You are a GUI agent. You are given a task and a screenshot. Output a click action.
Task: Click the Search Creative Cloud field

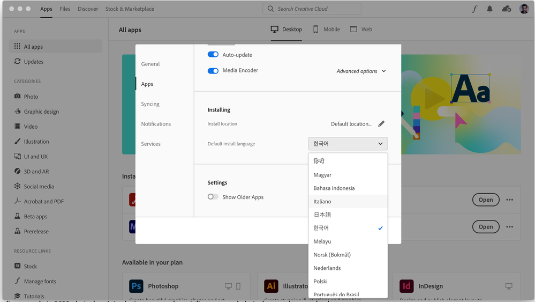(x=312, y=9)
